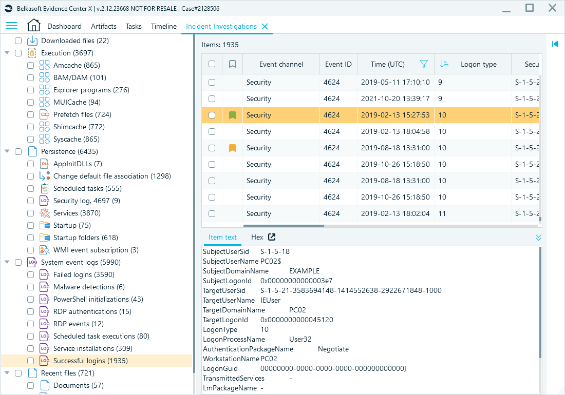The image size is (565, 395).
Task: Open the Dashboard tab
Action: [65, 26]
